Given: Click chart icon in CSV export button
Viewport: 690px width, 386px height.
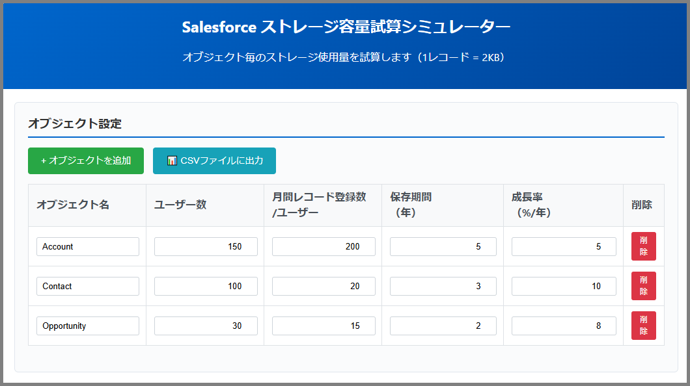Looking at the screenshot, I should click(172, 161).
